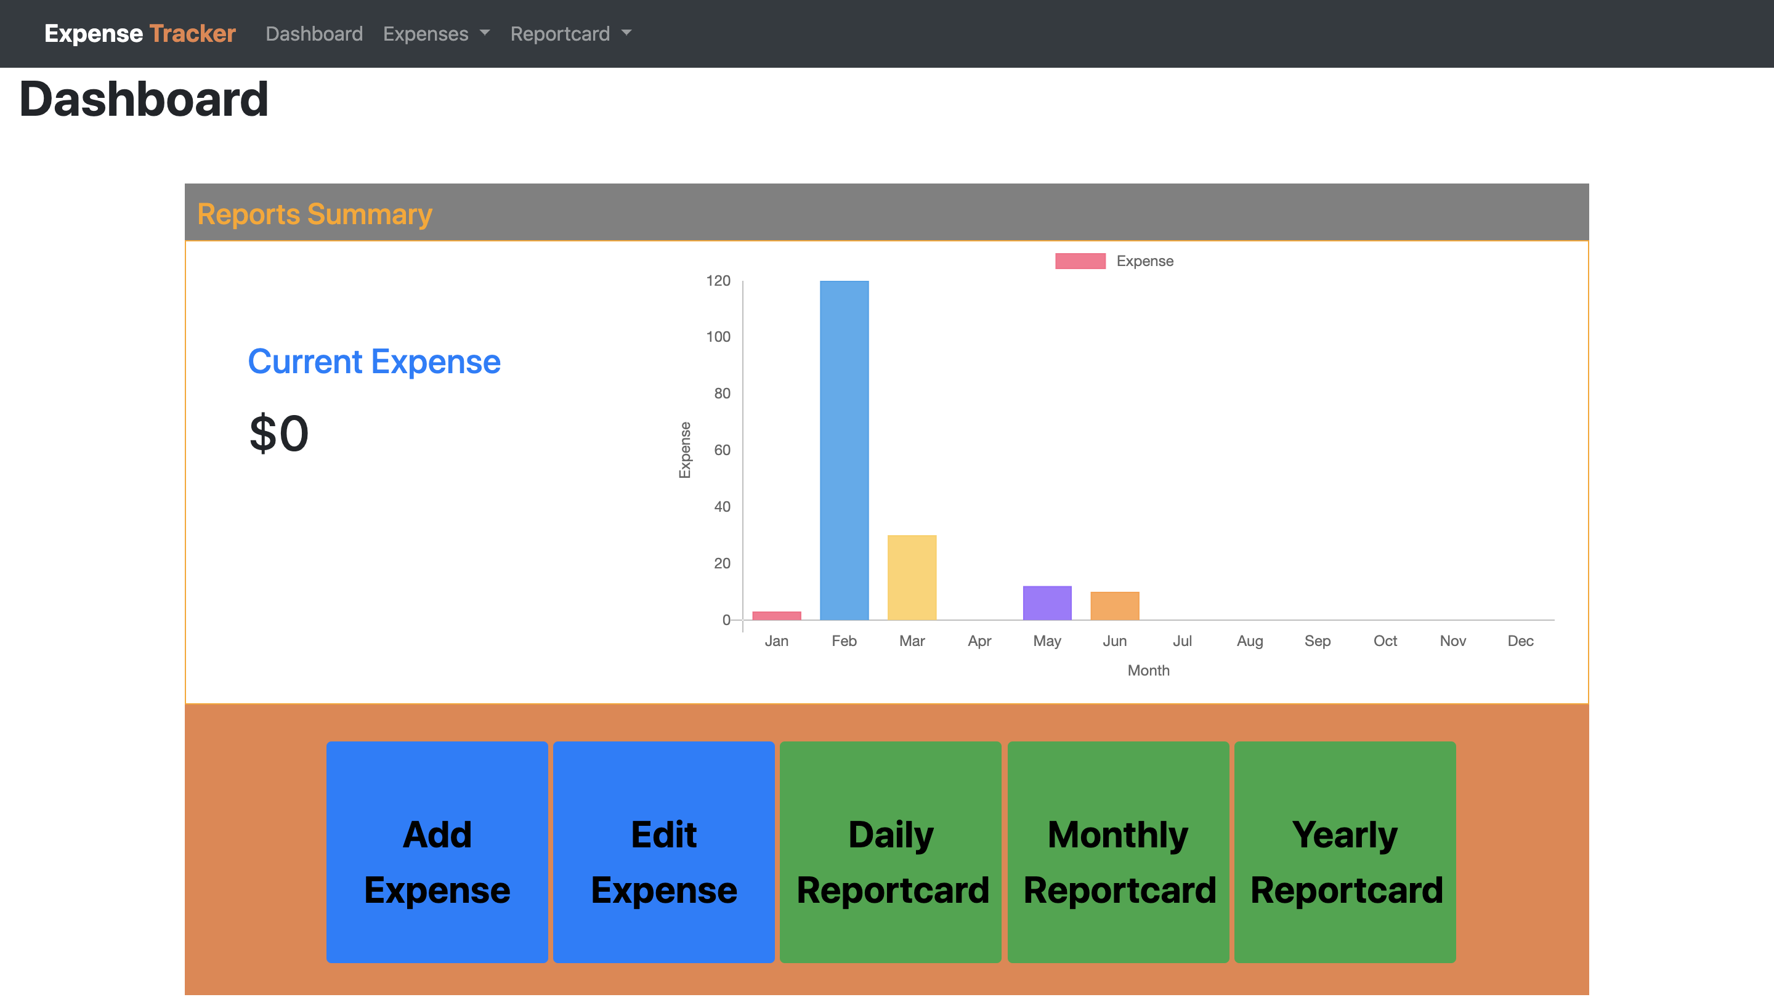Image resolution: width=1774 pixels, height=1005 pixels.
Task: Click the Edit Expense tile
Action: [x=663, y=852]
